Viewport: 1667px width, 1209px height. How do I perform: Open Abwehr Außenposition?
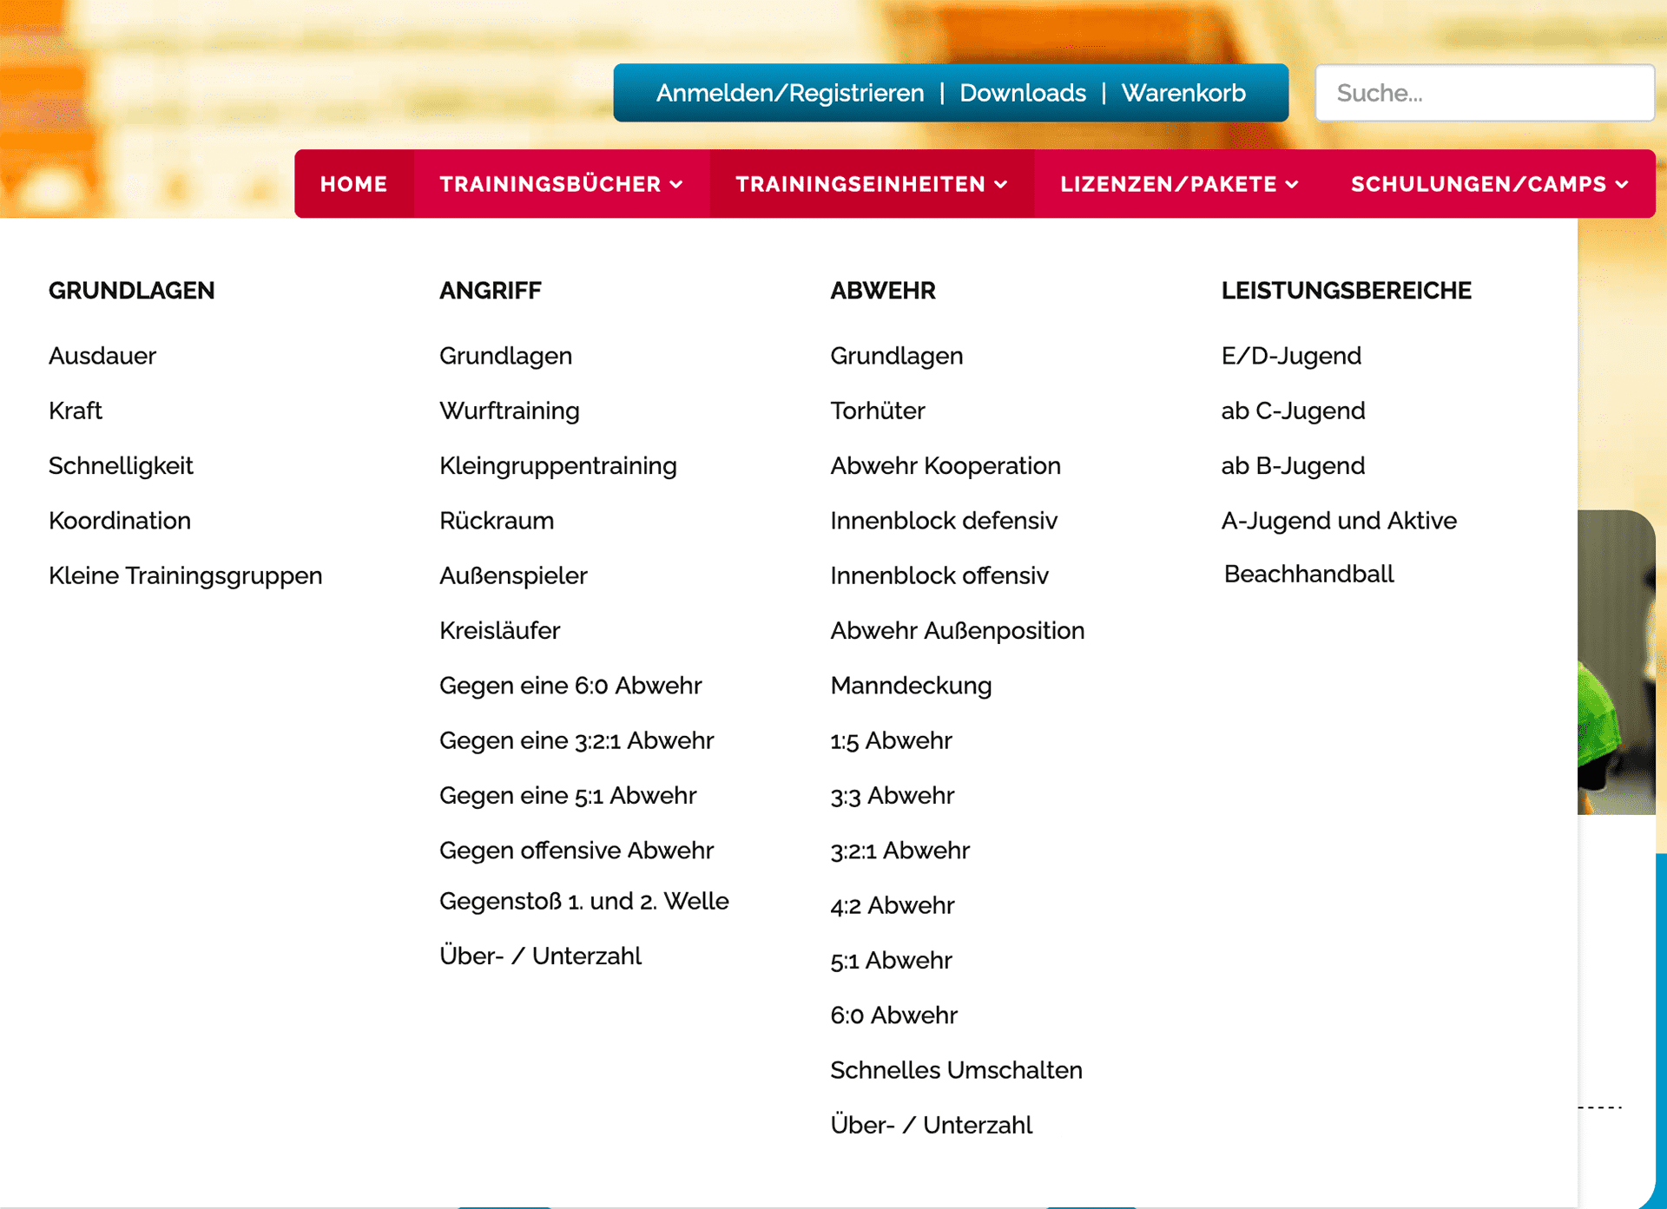(x=958, y=630)
